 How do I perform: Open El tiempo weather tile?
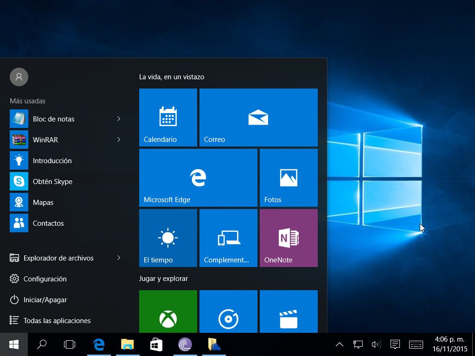tap(168, 238)
